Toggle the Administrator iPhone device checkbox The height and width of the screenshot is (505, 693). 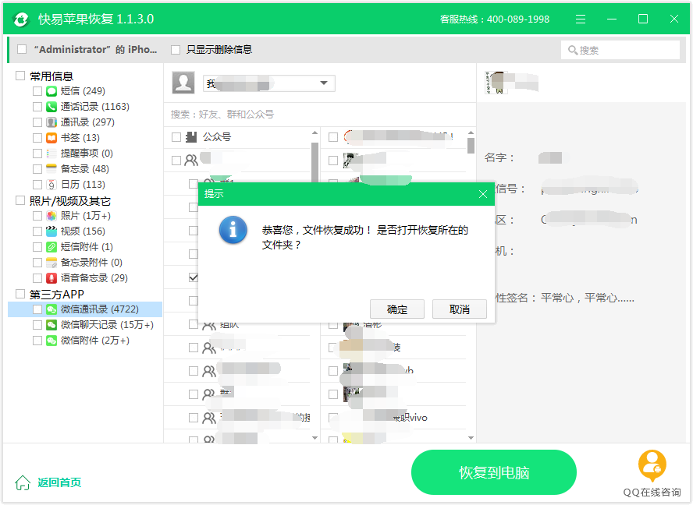point(22,49)
